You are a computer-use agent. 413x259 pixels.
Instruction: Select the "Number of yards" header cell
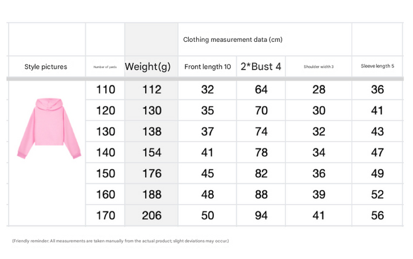pos(105,67)
